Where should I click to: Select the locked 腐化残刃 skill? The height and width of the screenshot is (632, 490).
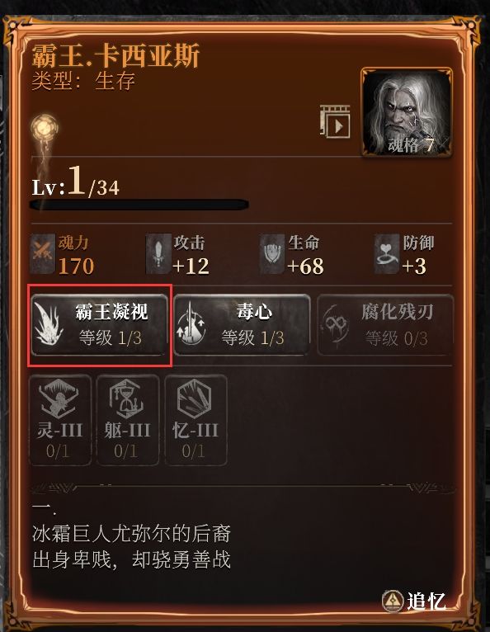pos(385,325)
